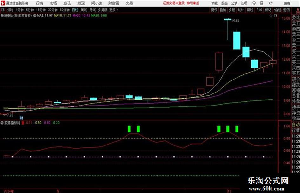The image size is (300, 193).
Task: Click the 游客 guest account label
Action: (x=287, y=3)
